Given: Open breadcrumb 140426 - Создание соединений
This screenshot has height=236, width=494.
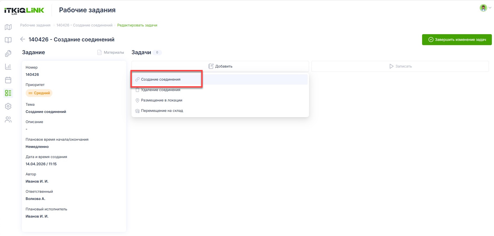Looking at the screenshot, I should pos(84,25).
